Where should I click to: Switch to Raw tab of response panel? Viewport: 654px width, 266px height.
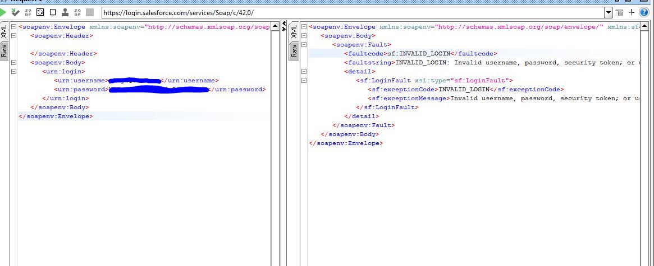point(294,51)
